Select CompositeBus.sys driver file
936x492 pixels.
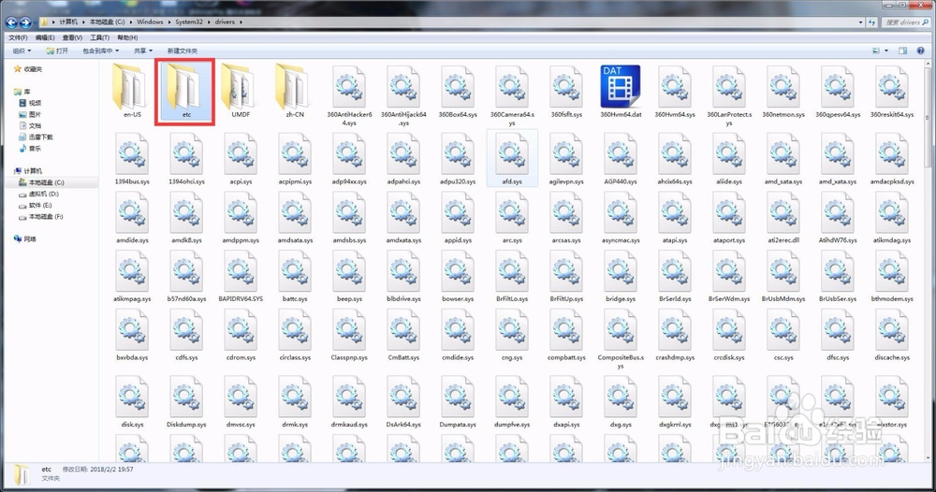click(x=621, y=339)
